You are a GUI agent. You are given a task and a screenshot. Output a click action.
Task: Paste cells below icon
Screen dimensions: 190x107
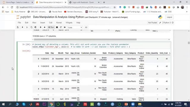click(x=36, y=27)
